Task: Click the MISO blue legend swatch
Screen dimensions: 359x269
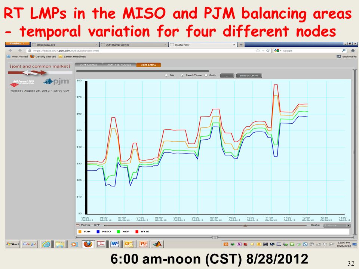Action: [x=98, y=232]
